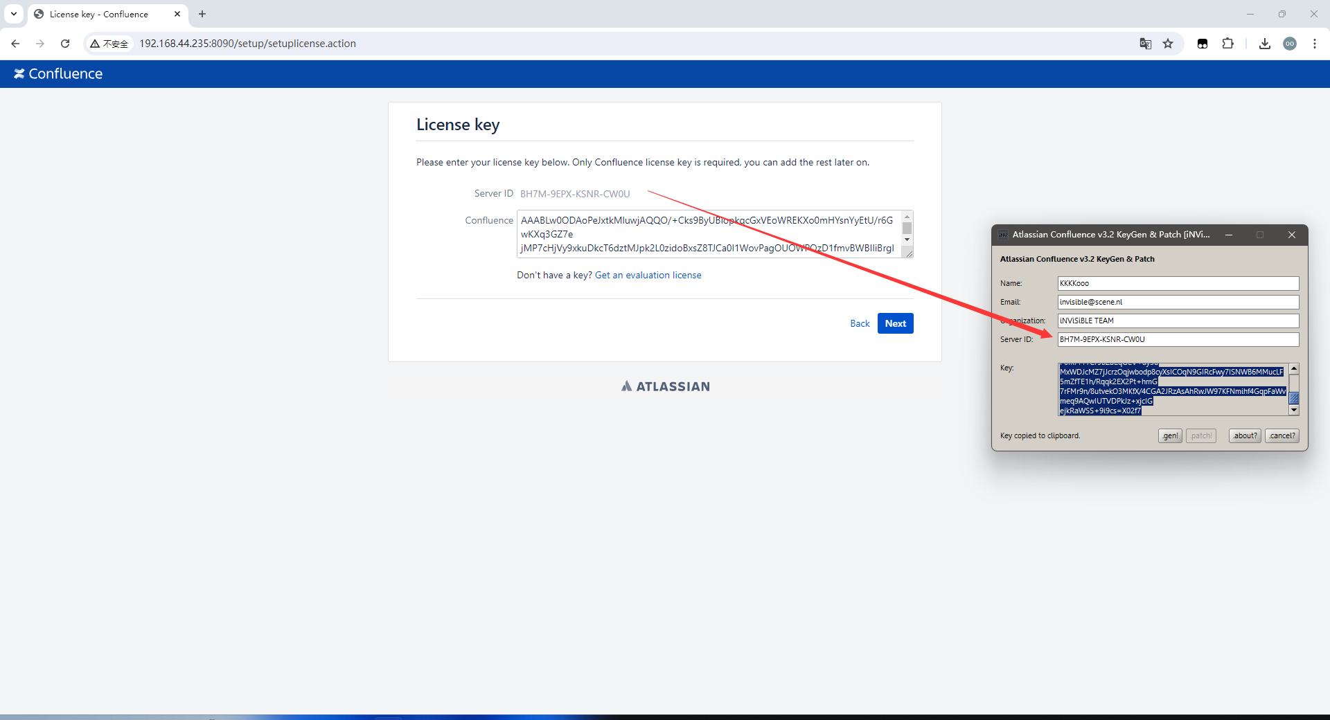Click the Atlassian footer logo
The width and height of the screenshot is (1330, 720).
[x=666, y=386]
